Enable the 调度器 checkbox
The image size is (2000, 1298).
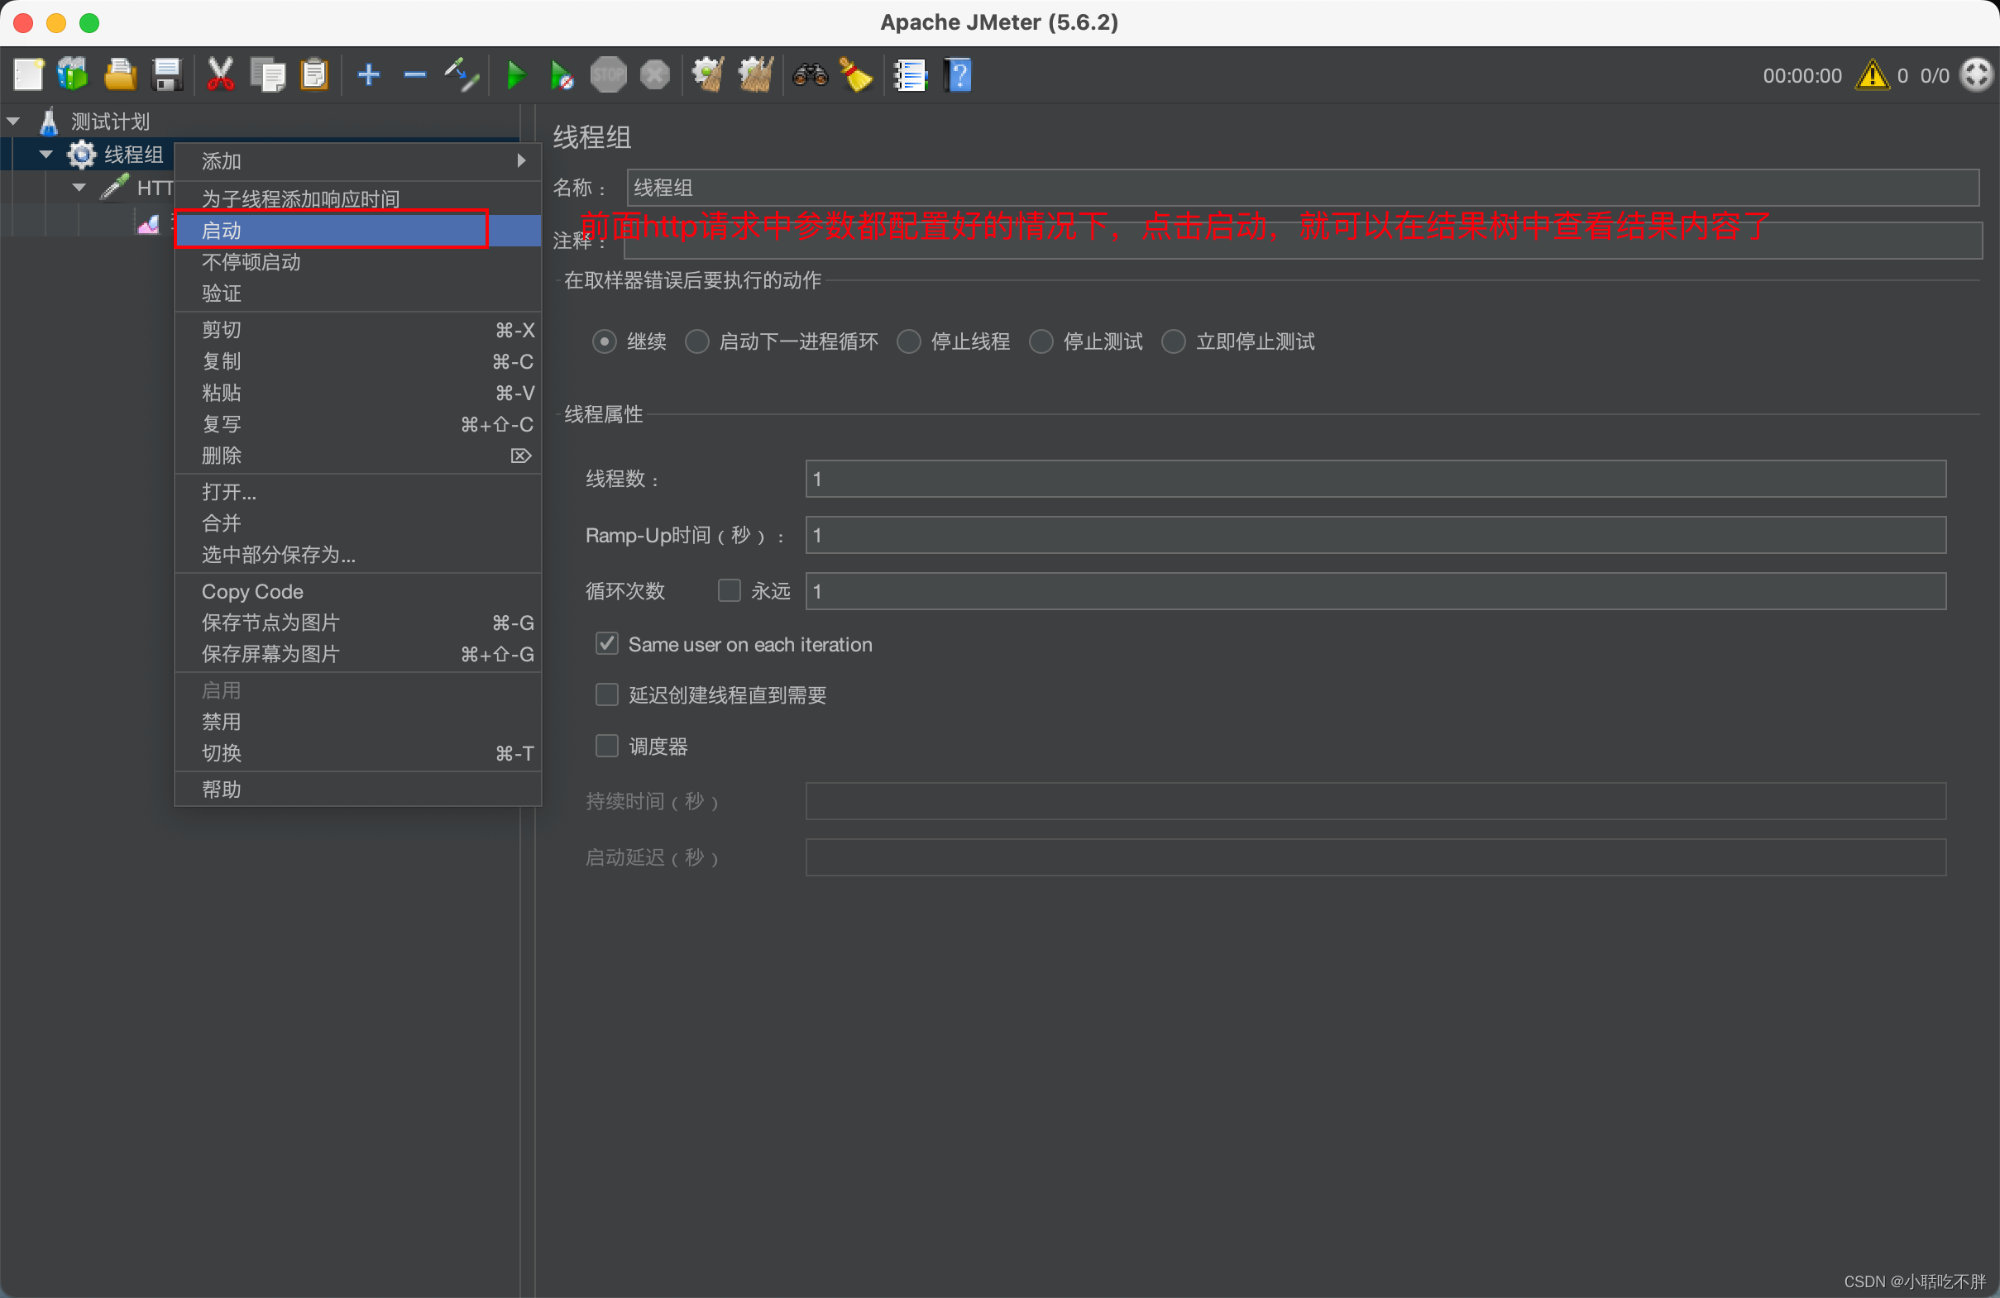click(x=607, y=746)
